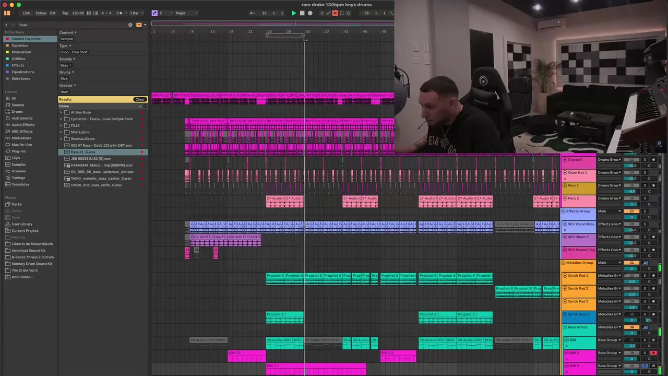
Task: Go back in browser history
Action: [7, 25]
